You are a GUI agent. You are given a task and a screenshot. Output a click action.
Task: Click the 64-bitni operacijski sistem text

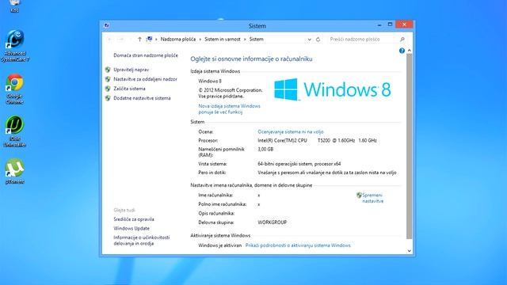[299, 164]
